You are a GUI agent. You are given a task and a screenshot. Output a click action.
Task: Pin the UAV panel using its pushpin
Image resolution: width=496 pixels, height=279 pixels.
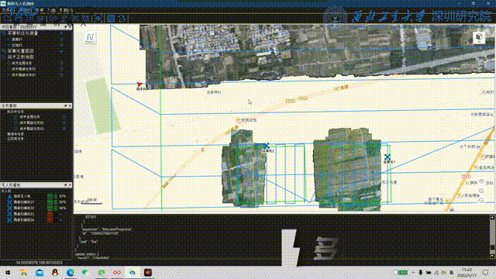[x=65, y=185]
